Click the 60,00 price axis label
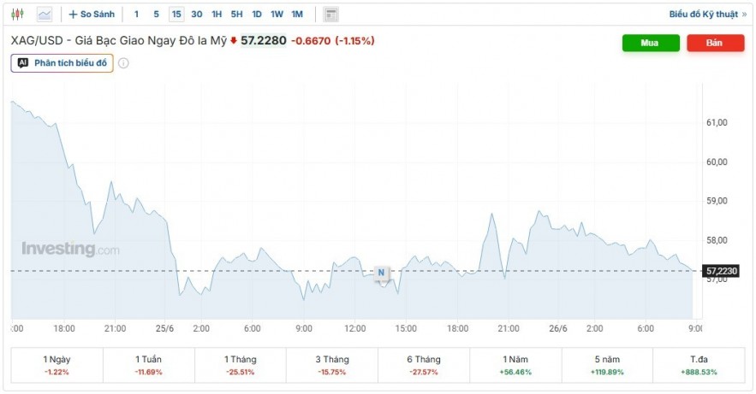The image size is (756, 394). point(717,162)
